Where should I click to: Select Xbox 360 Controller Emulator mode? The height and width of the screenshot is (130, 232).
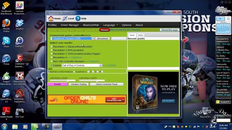tap(51, 61)
